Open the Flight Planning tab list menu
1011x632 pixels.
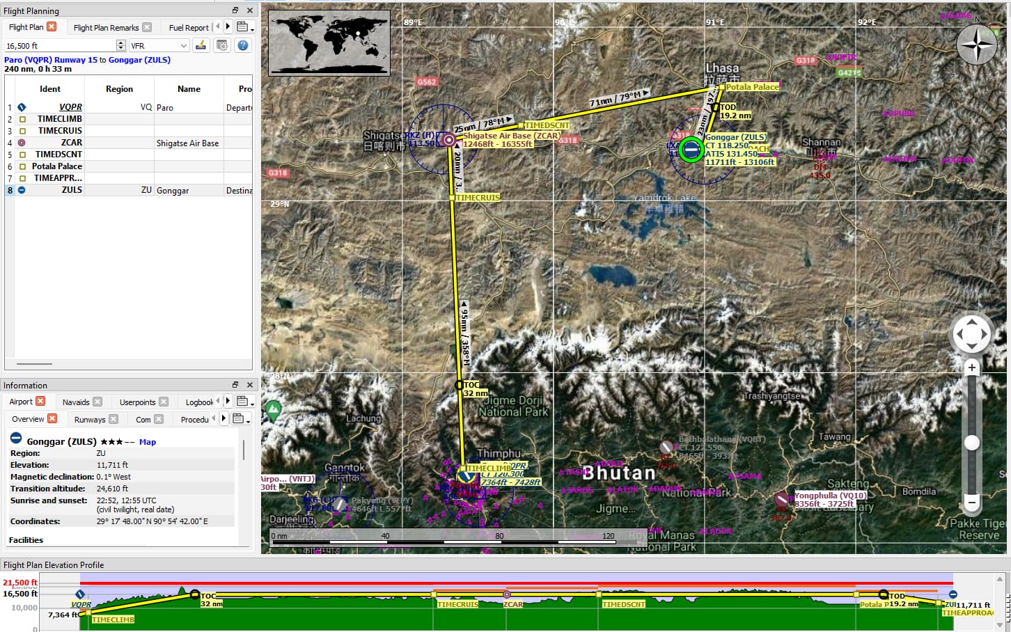[245, 27]
